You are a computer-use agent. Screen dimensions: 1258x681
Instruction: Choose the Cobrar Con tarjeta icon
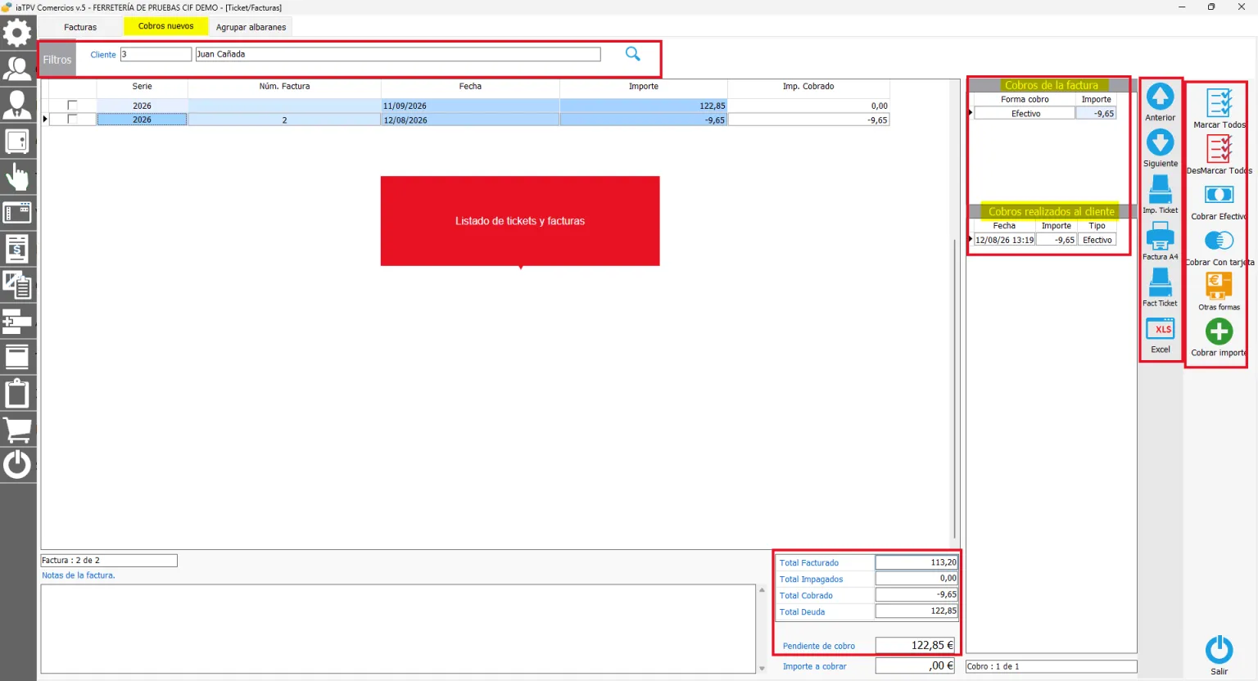(1219, 241)
